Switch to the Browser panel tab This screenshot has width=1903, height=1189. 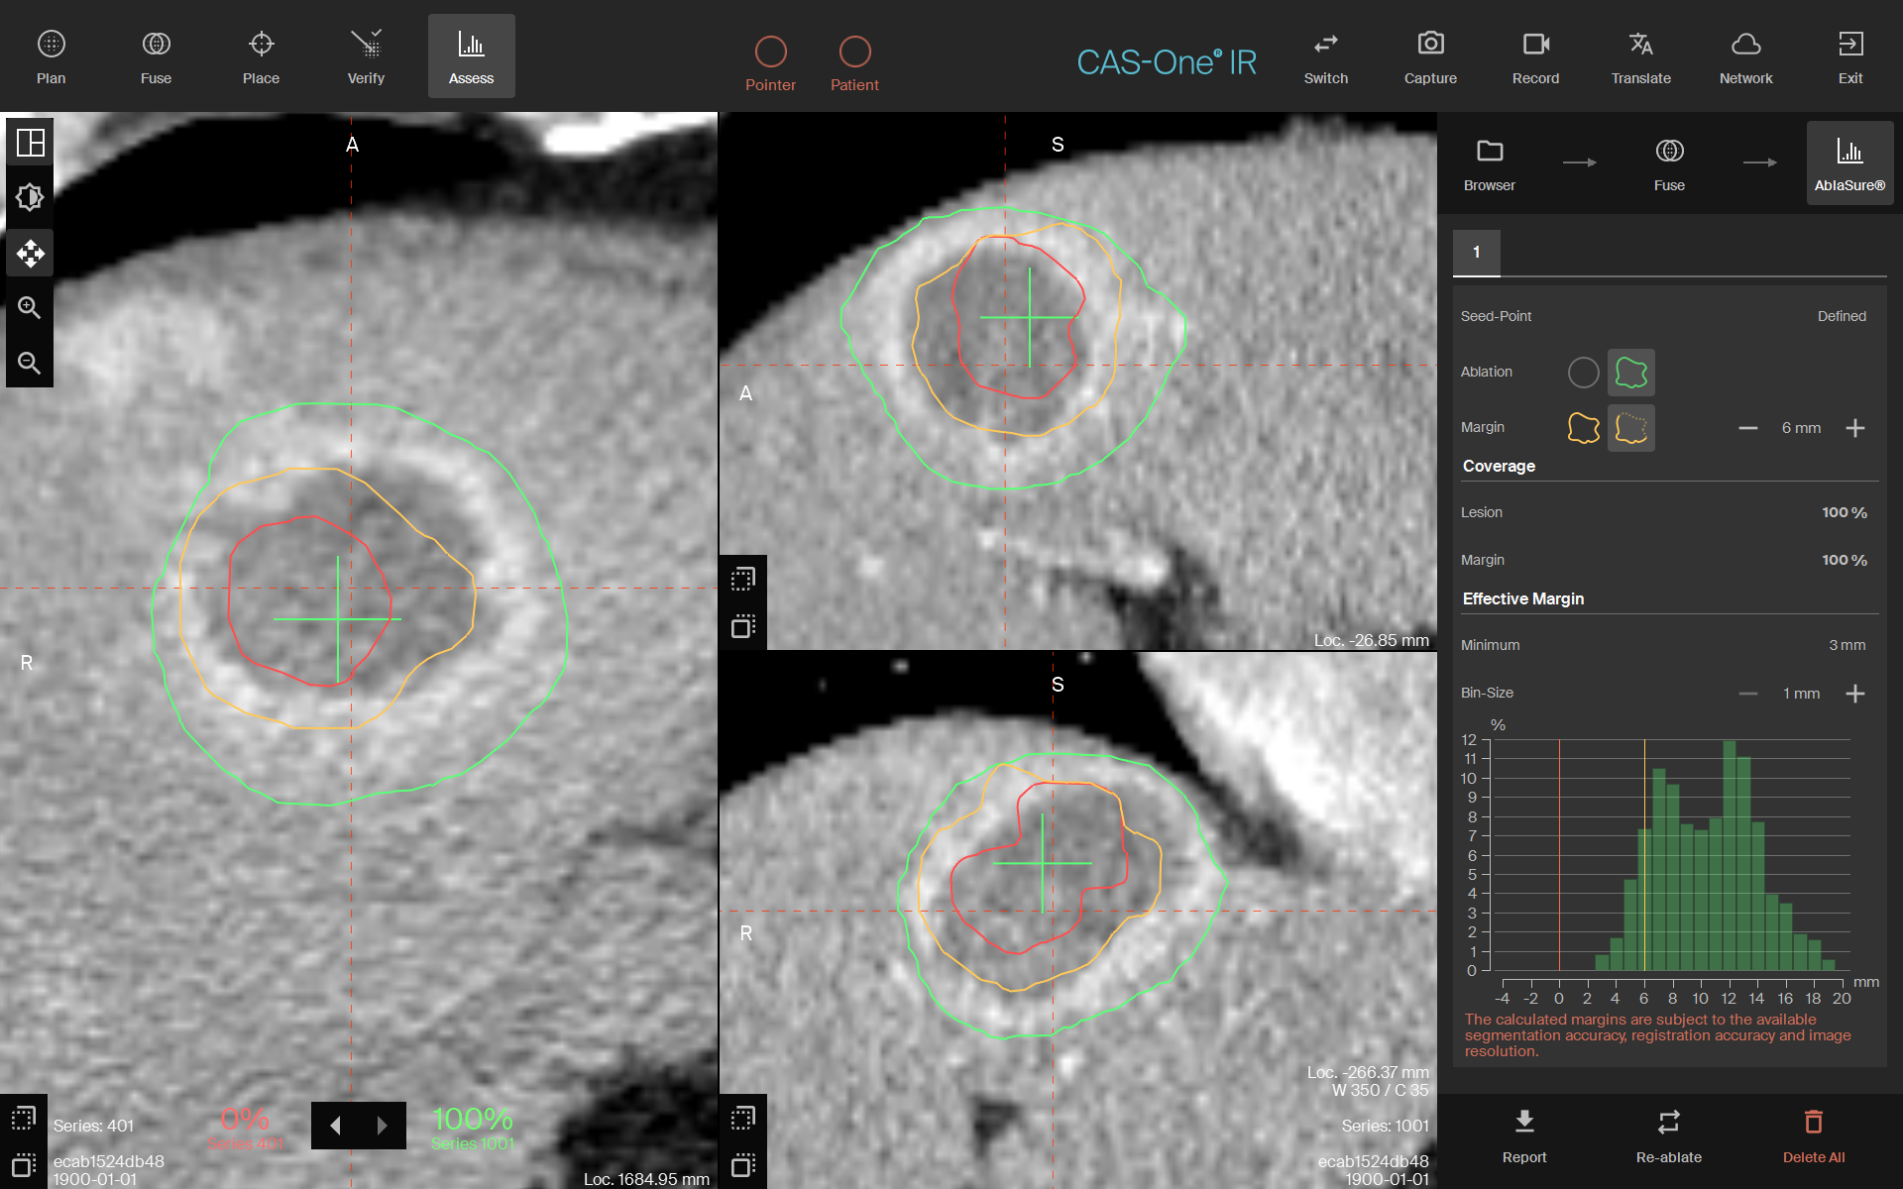1489,163
